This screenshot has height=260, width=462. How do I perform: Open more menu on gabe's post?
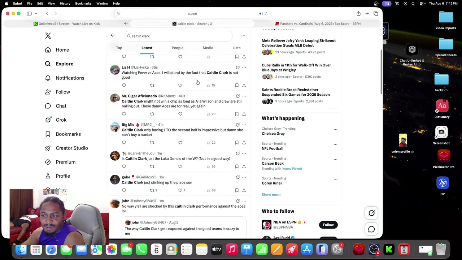[x=244, y=177]
